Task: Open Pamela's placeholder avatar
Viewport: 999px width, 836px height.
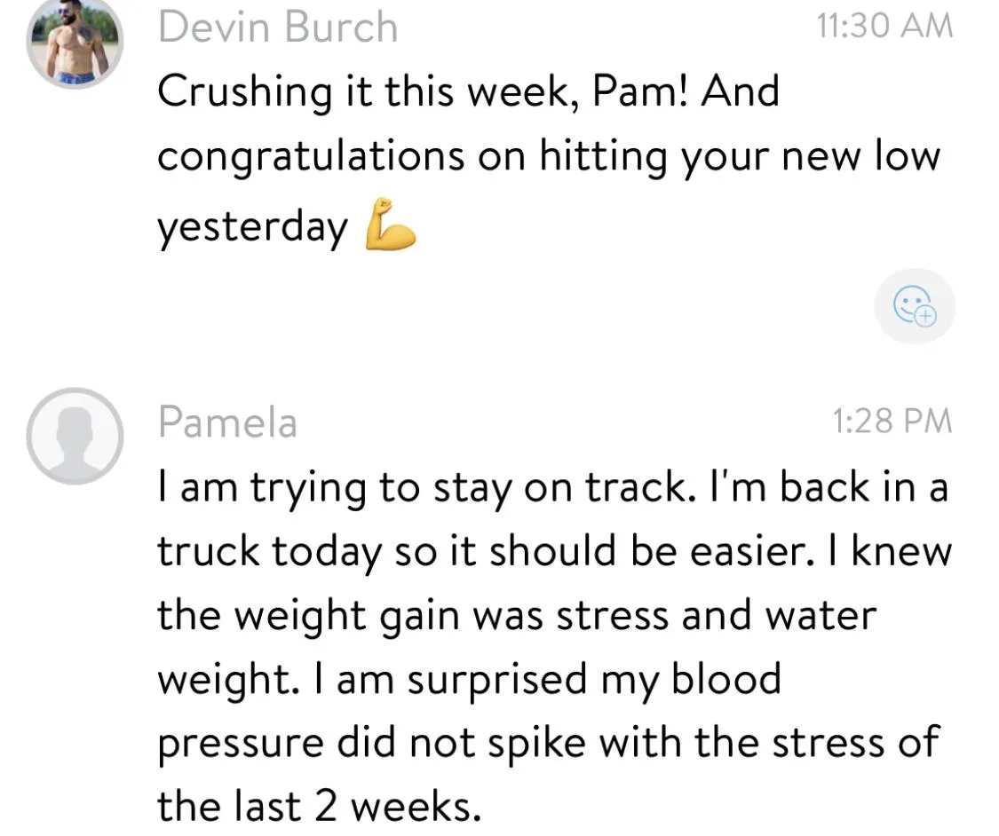Action: 75,436
